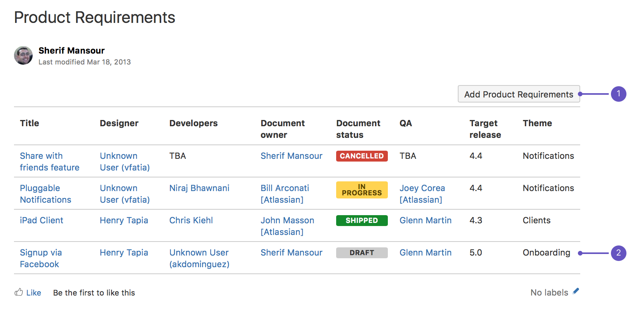This screenshot has height=320, width=642.
Task: Click Unknown User (vfatia) in Pluggable Notifications row
Action: click(125, 194)
